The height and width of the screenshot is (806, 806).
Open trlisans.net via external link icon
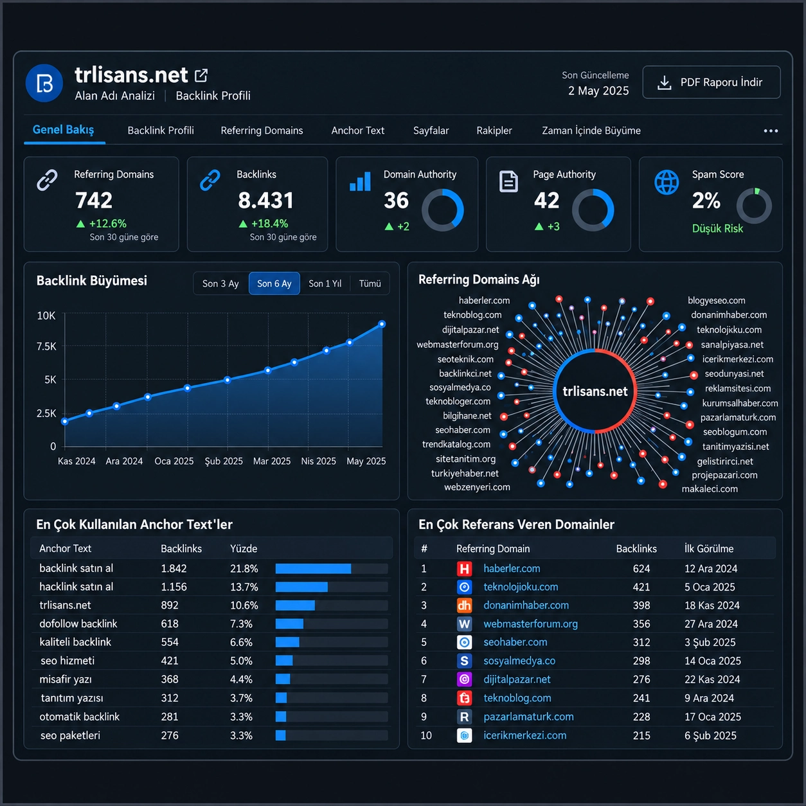[201, 75]
